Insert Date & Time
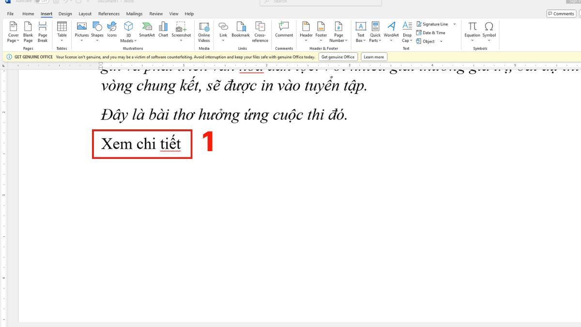Viewport: 581px width, 327px height. click(x=431, y=33)
